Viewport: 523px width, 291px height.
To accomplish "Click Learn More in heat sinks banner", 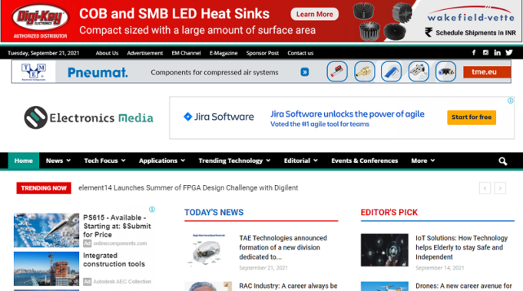I will point(315,14).
